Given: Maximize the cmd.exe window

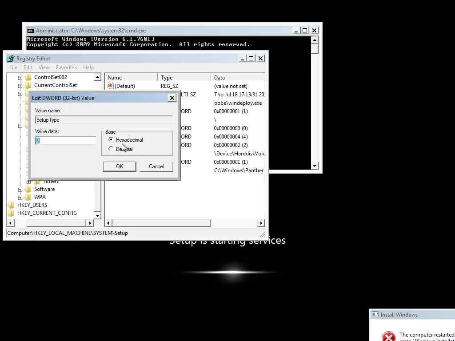Looking at the screenshot, I should (305, 31).
